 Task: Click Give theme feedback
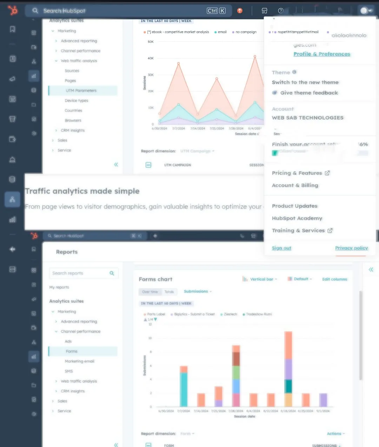305,93
